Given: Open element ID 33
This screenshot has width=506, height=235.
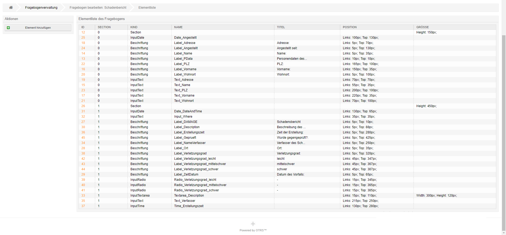Looking at the screenshot, I should [x=83, y=196].
